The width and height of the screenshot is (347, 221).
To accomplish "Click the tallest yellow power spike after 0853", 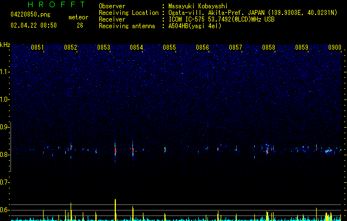I will 115,210.
